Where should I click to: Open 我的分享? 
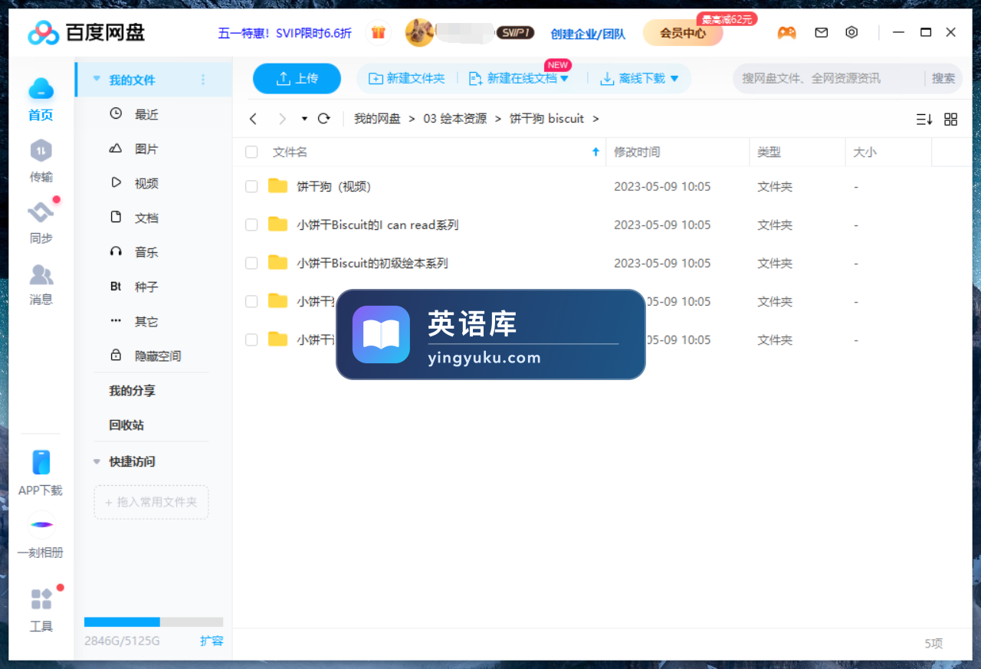click(132, 391)
